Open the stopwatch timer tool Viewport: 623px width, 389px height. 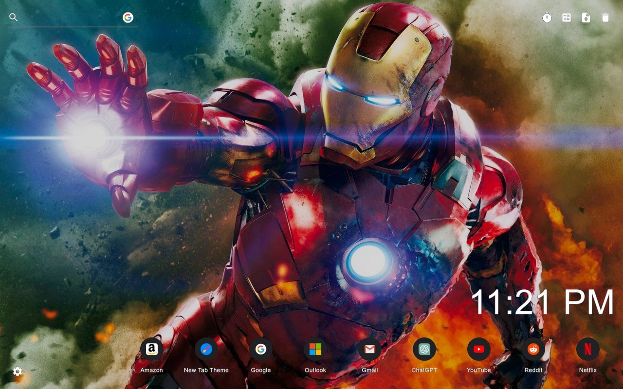(x=547, y=18)
